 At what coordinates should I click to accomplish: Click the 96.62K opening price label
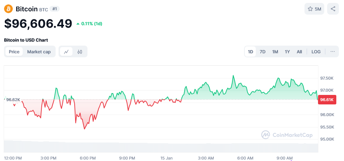point(13,100)
